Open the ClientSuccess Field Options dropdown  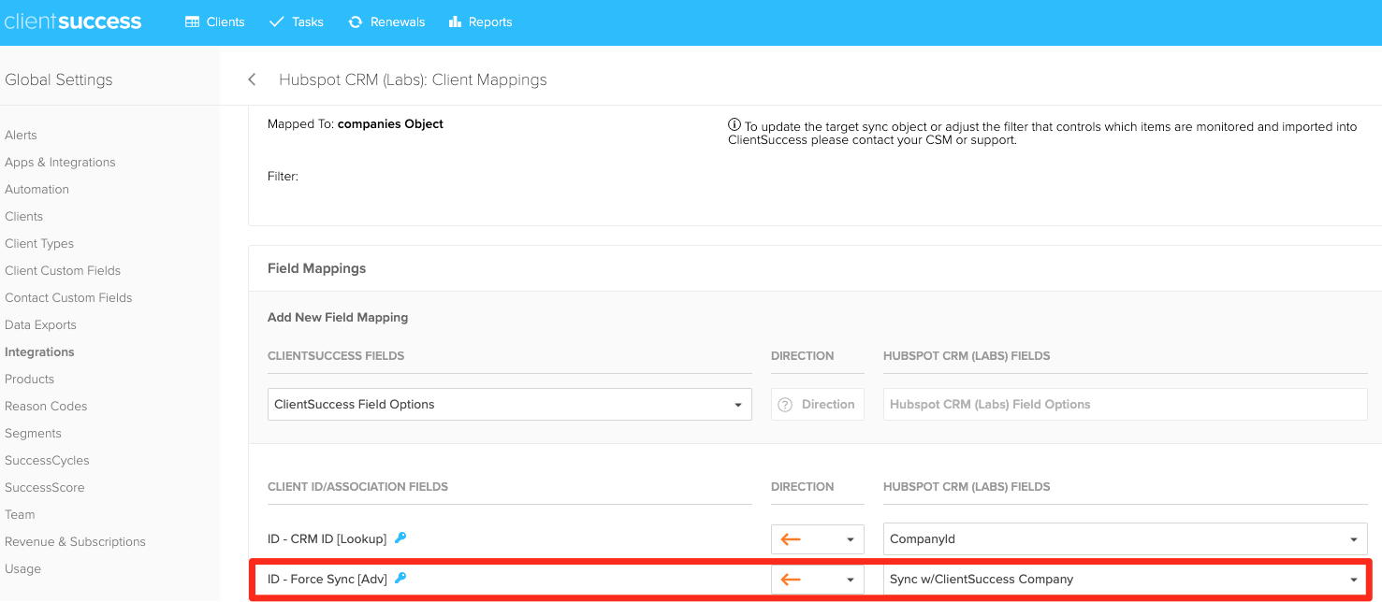(x=510, y=405)
